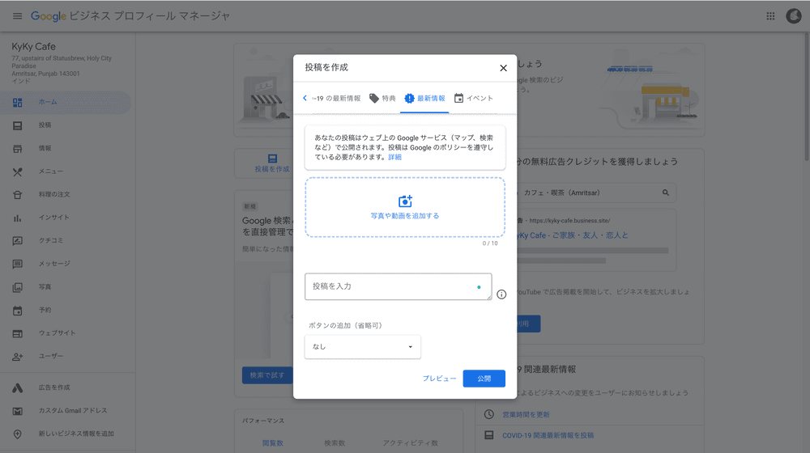Open the Google apps grid
Viewport: 810px width, 453px height.
(x=770, y=16)
